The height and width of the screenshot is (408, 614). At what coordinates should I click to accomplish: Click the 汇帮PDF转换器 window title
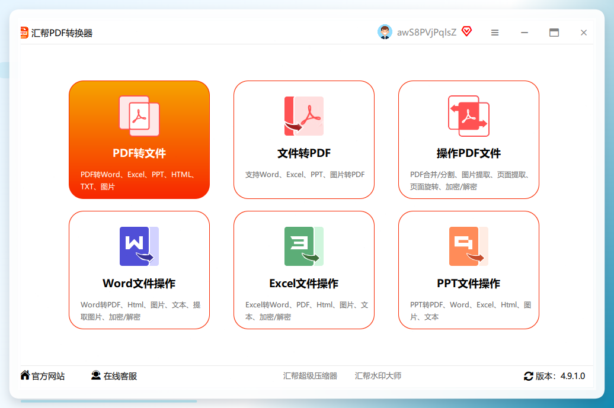pos(62,33)
